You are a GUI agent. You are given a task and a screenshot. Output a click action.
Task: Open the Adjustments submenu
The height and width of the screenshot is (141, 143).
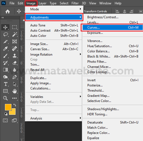click(x=54, y=17)
